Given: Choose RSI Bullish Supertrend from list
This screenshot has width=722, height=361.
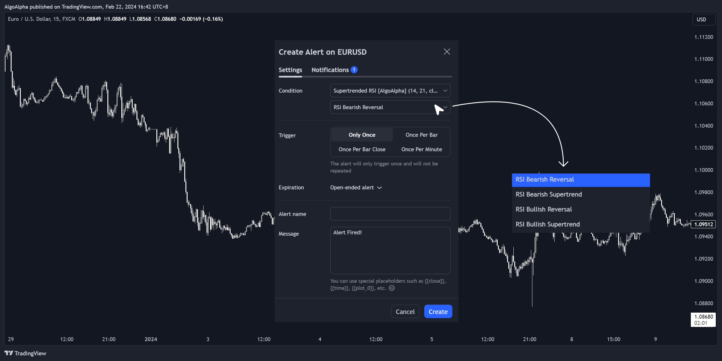Looking at the screenshot, I should tap(581, 224).
